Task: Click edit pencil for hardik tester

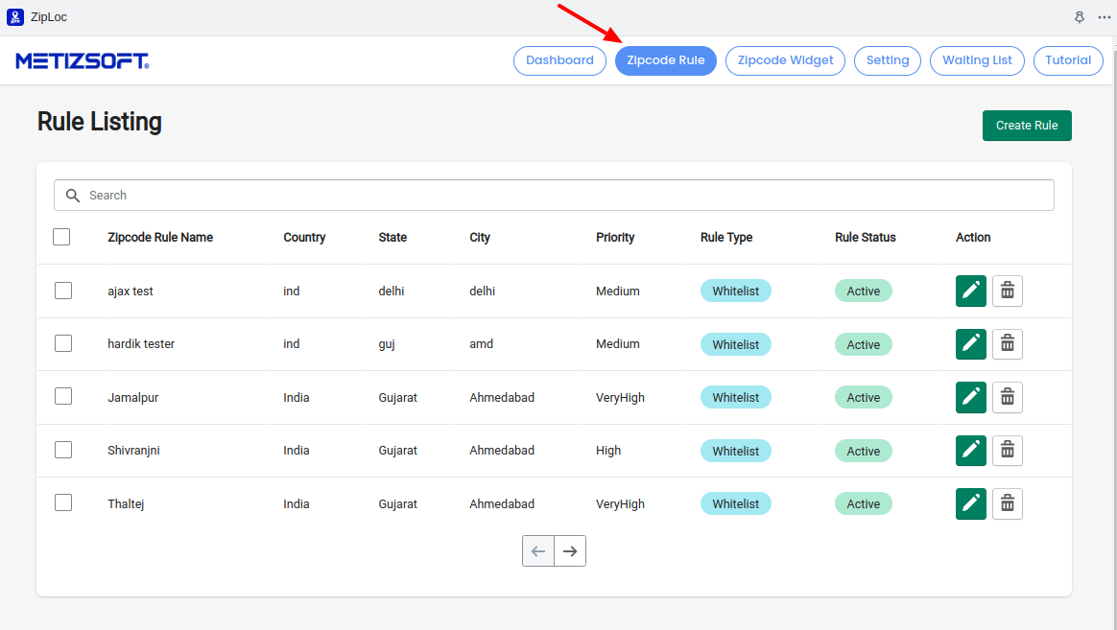Action: (x=970, y=344)
